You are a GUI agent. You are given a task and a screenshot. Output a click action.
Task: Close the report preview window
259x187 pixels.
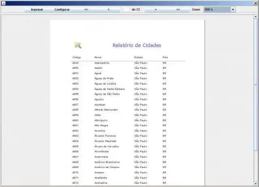coord(255,3)
